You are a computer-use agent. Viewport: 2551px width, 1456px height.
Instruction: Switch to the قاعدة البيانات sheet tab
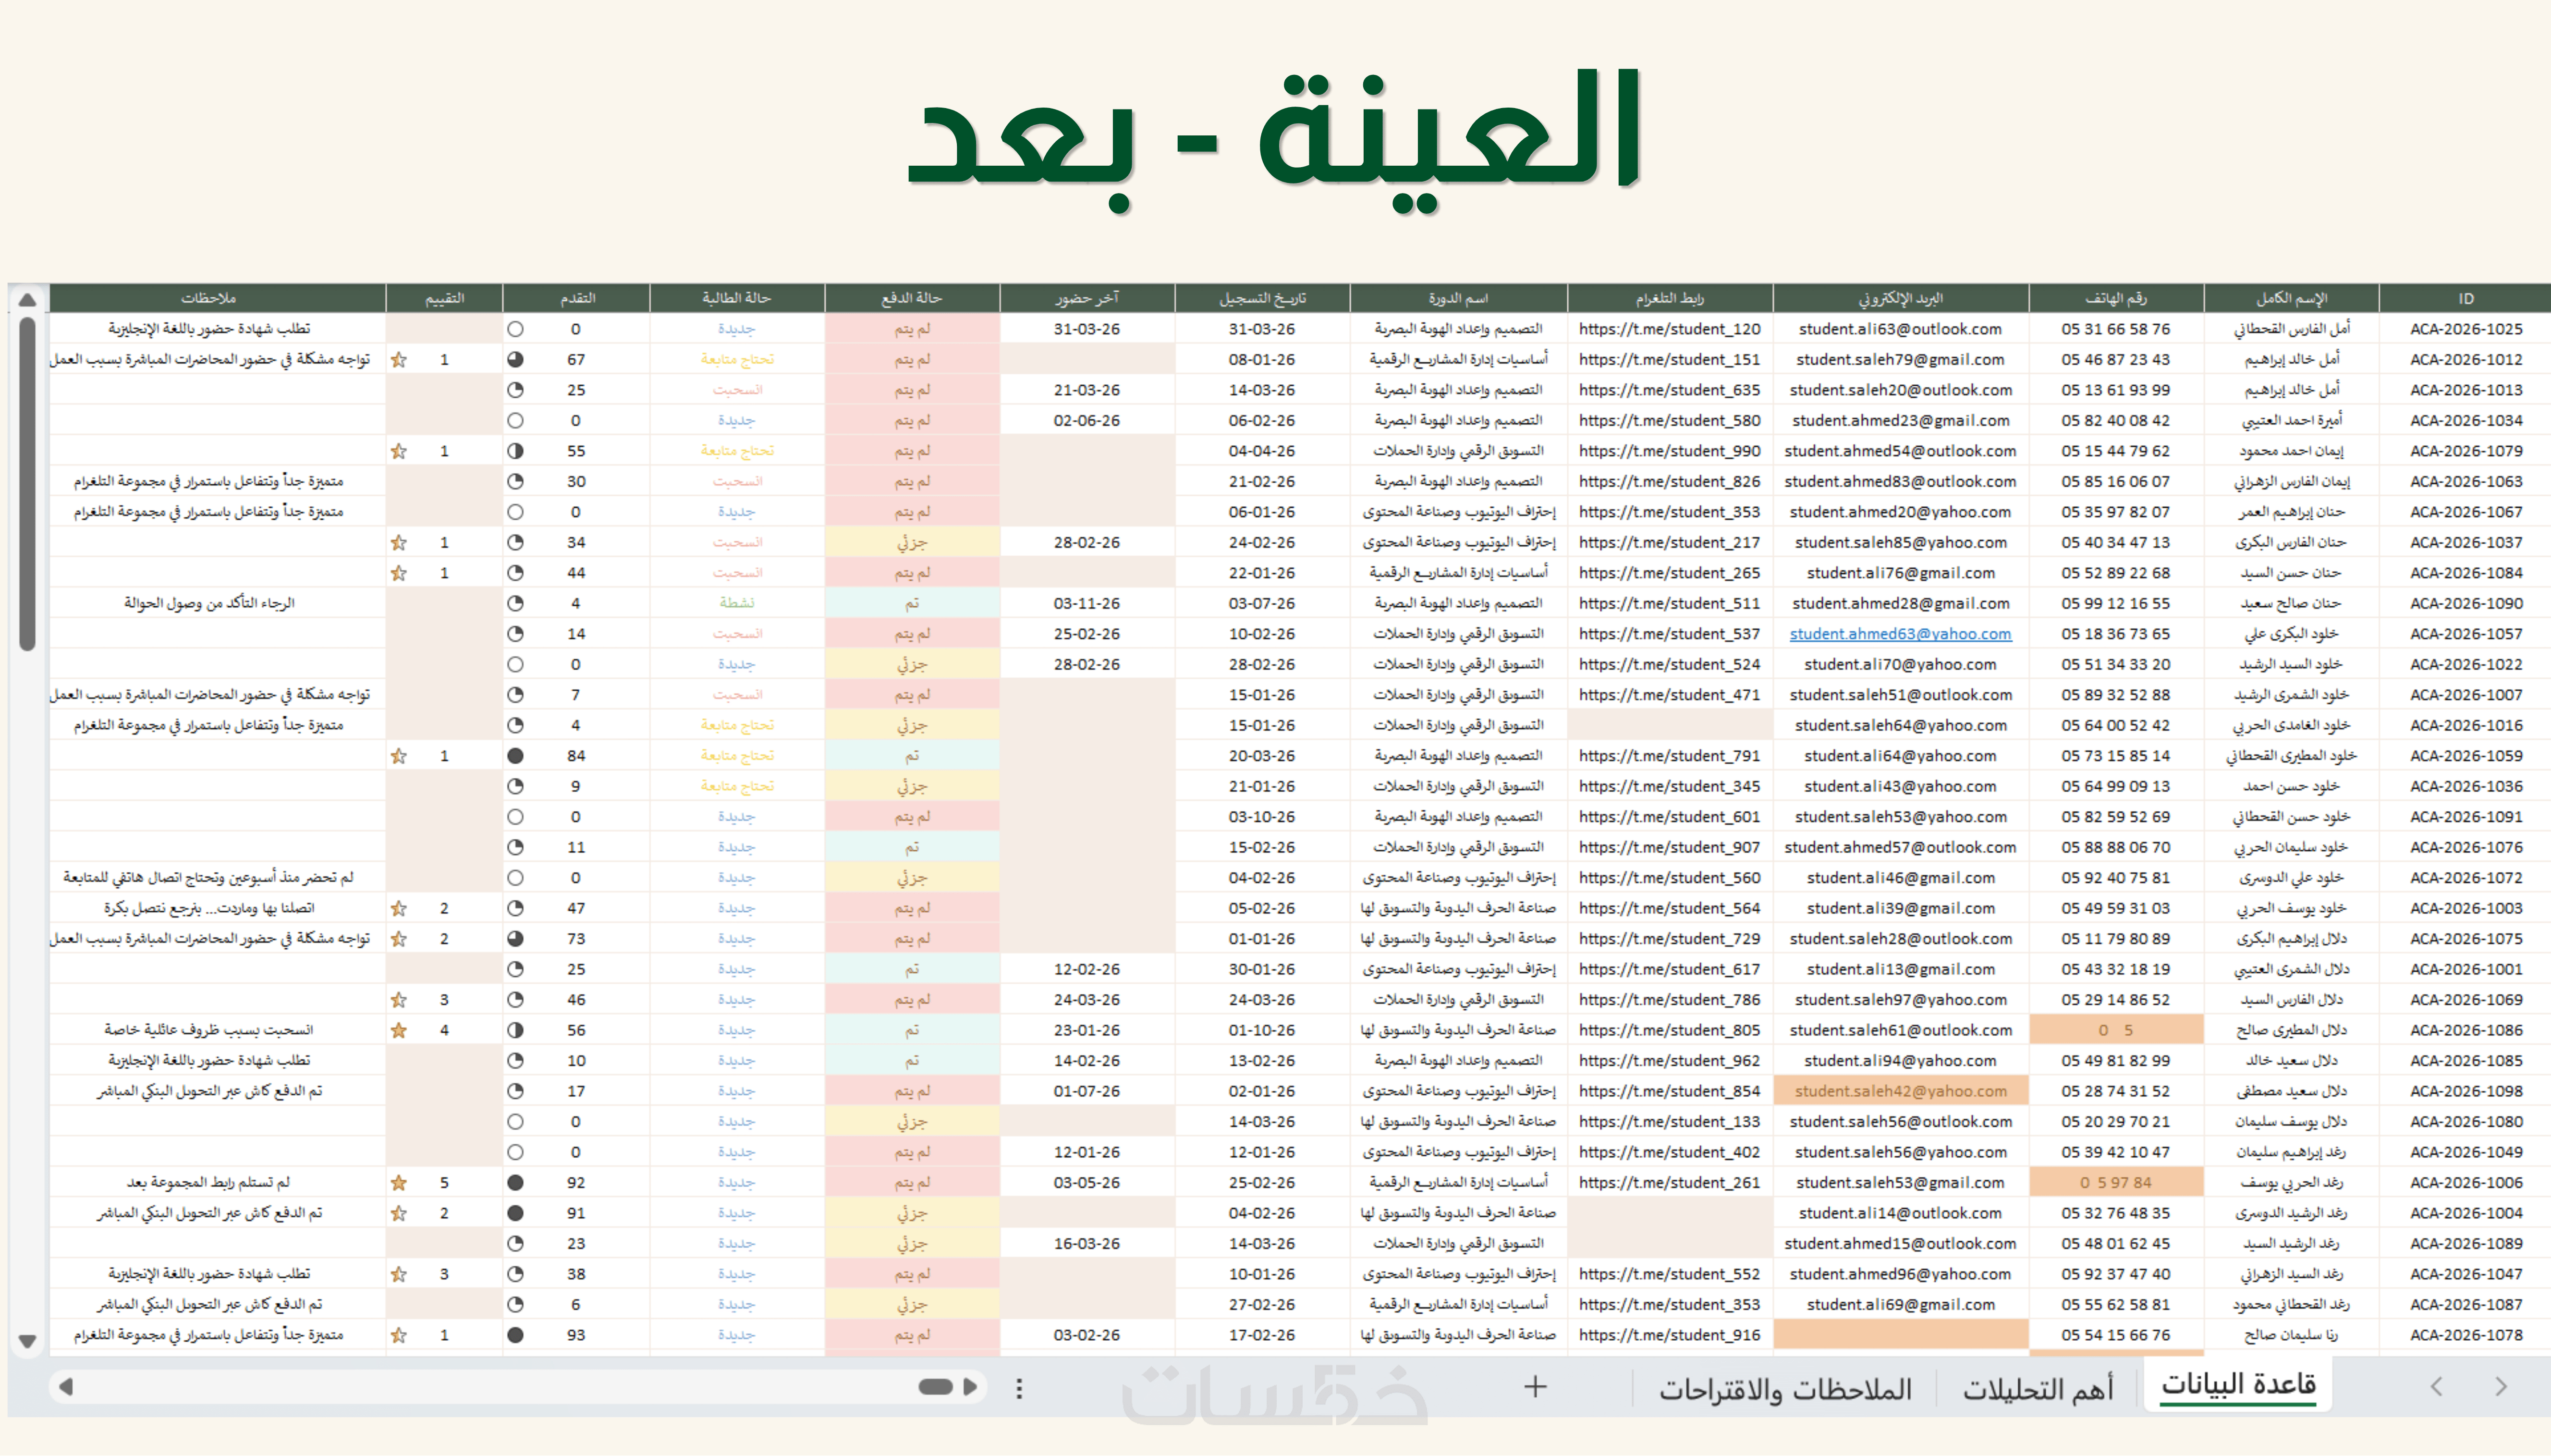(2238, 1384)
